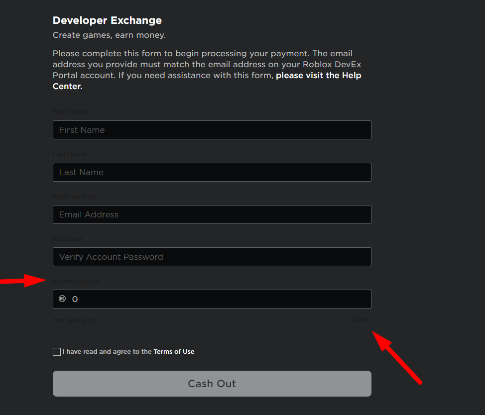Click the 'You get up to' label
The image size is (485, 415).
tap(75, 320)
